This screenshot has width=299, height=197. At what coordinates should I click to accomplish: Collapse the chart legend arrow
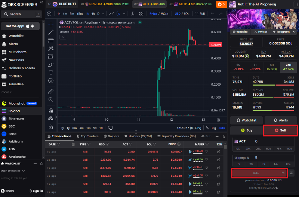[x=62, y=37]
